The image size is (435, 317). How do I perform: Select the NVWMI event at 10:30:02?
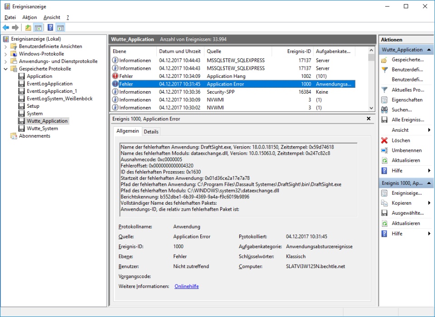233,108
